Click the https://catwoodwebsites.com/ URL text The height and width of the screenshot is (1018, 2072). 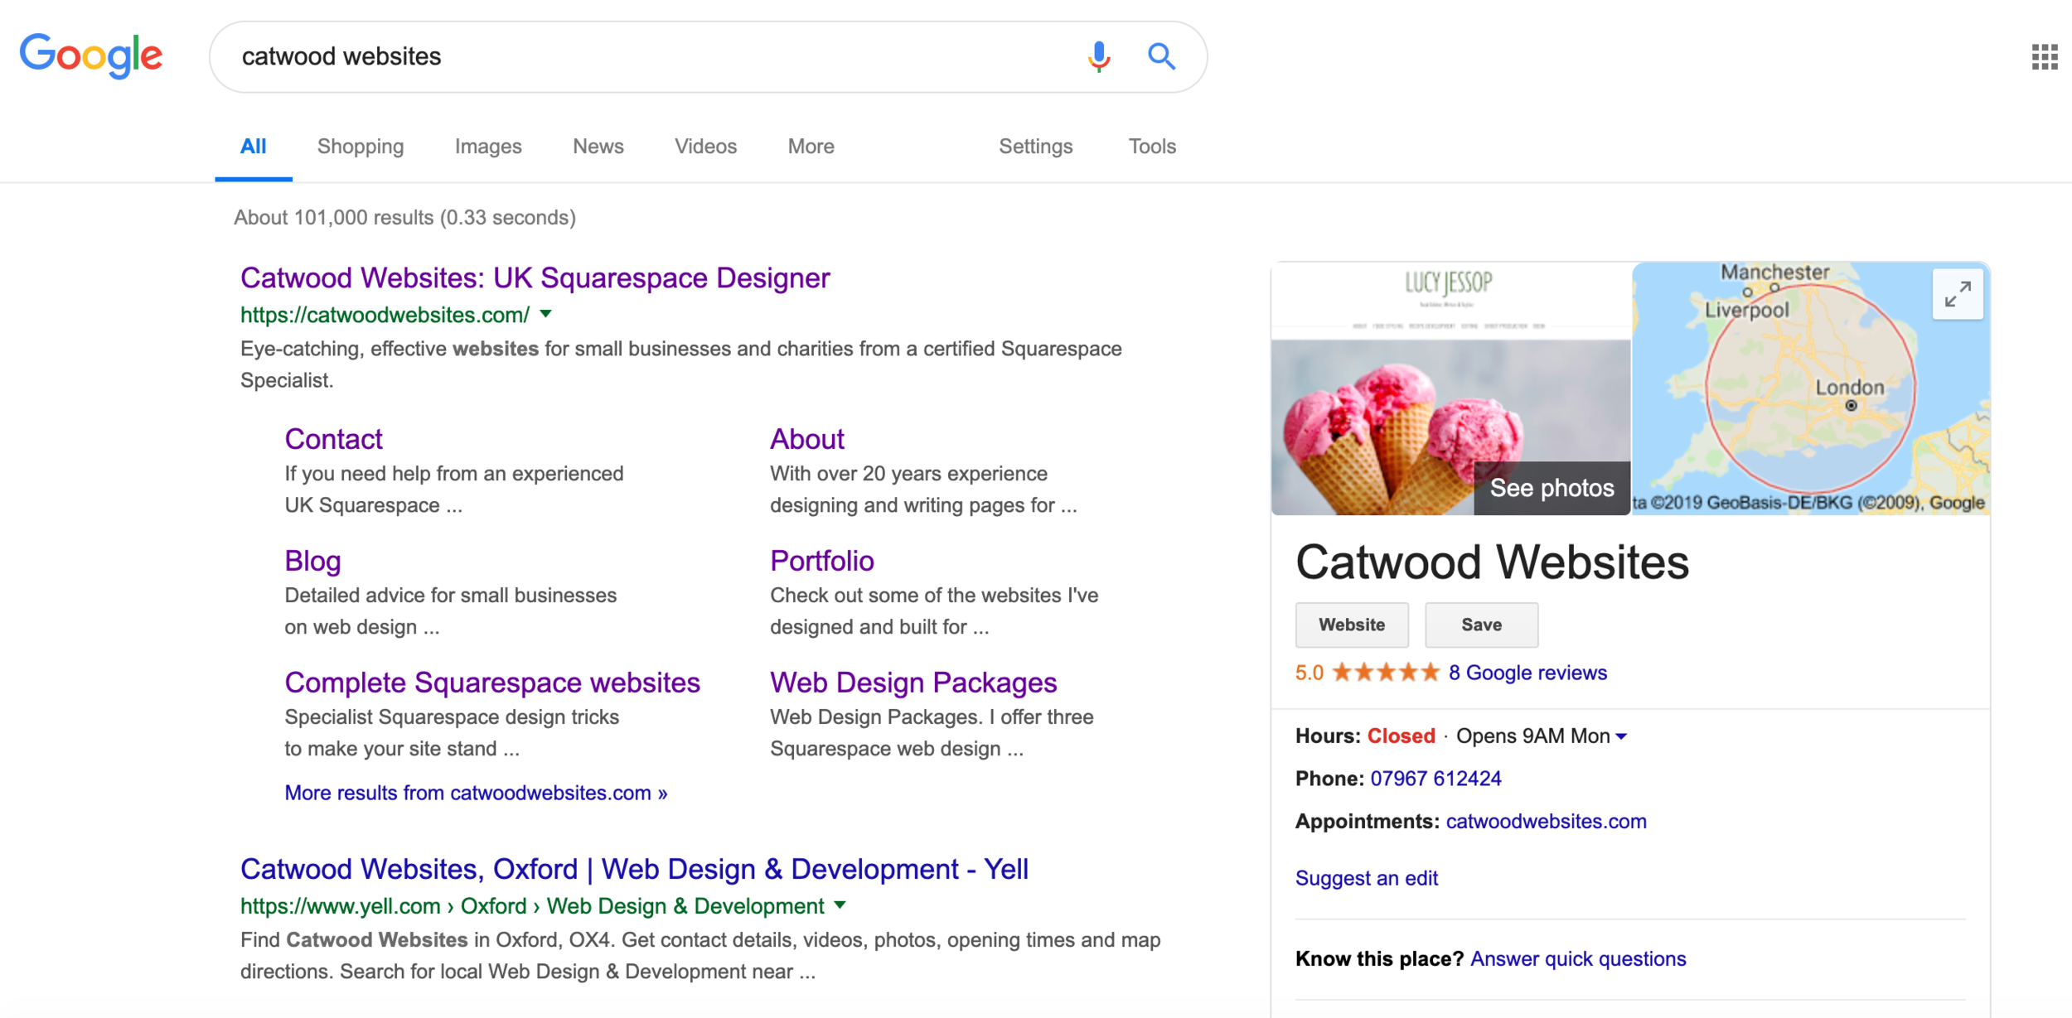tap(385, 315)
